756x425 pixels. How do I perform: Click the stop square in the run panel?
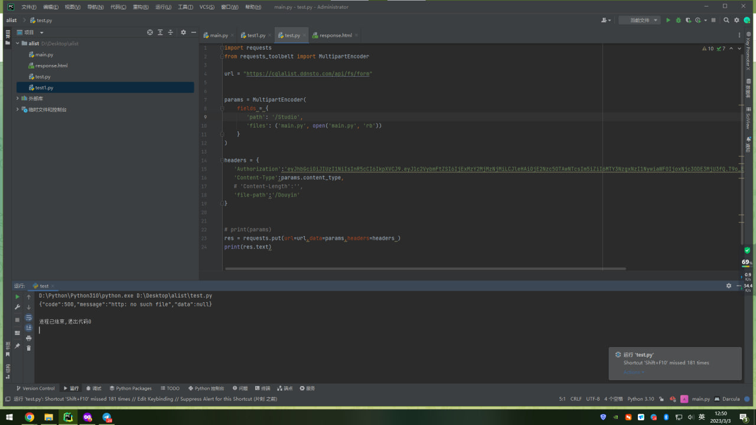17,320
